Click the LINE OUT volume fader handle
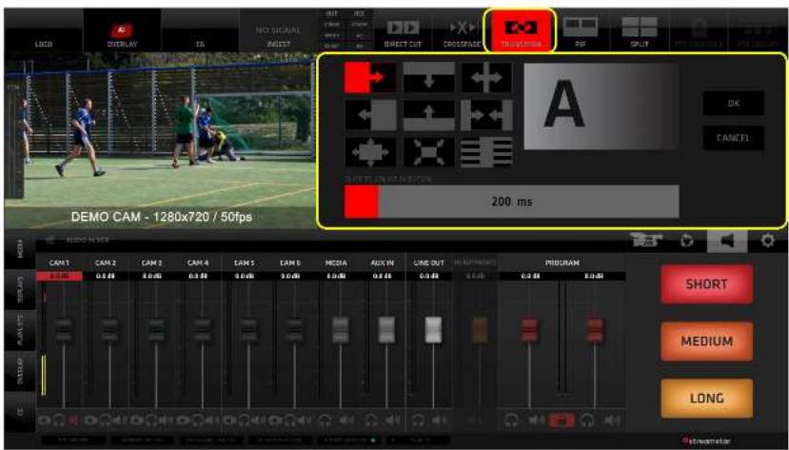 [x=433, y=330]
